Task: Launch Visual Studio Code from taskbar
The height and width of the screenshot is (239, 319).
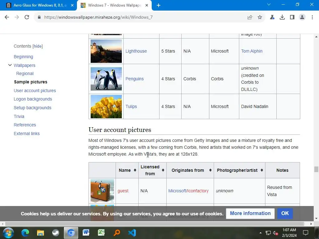Action: click(x=132, y=233)
